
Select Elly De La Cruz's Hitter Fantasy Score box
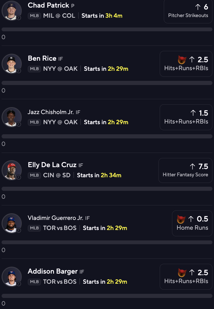[x=186, y=171]
